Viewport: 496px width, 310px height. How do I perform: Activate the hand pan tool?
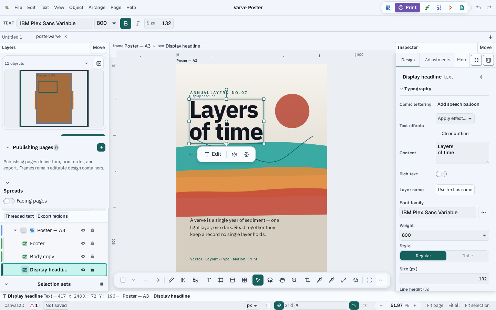(x=282, y=280)
